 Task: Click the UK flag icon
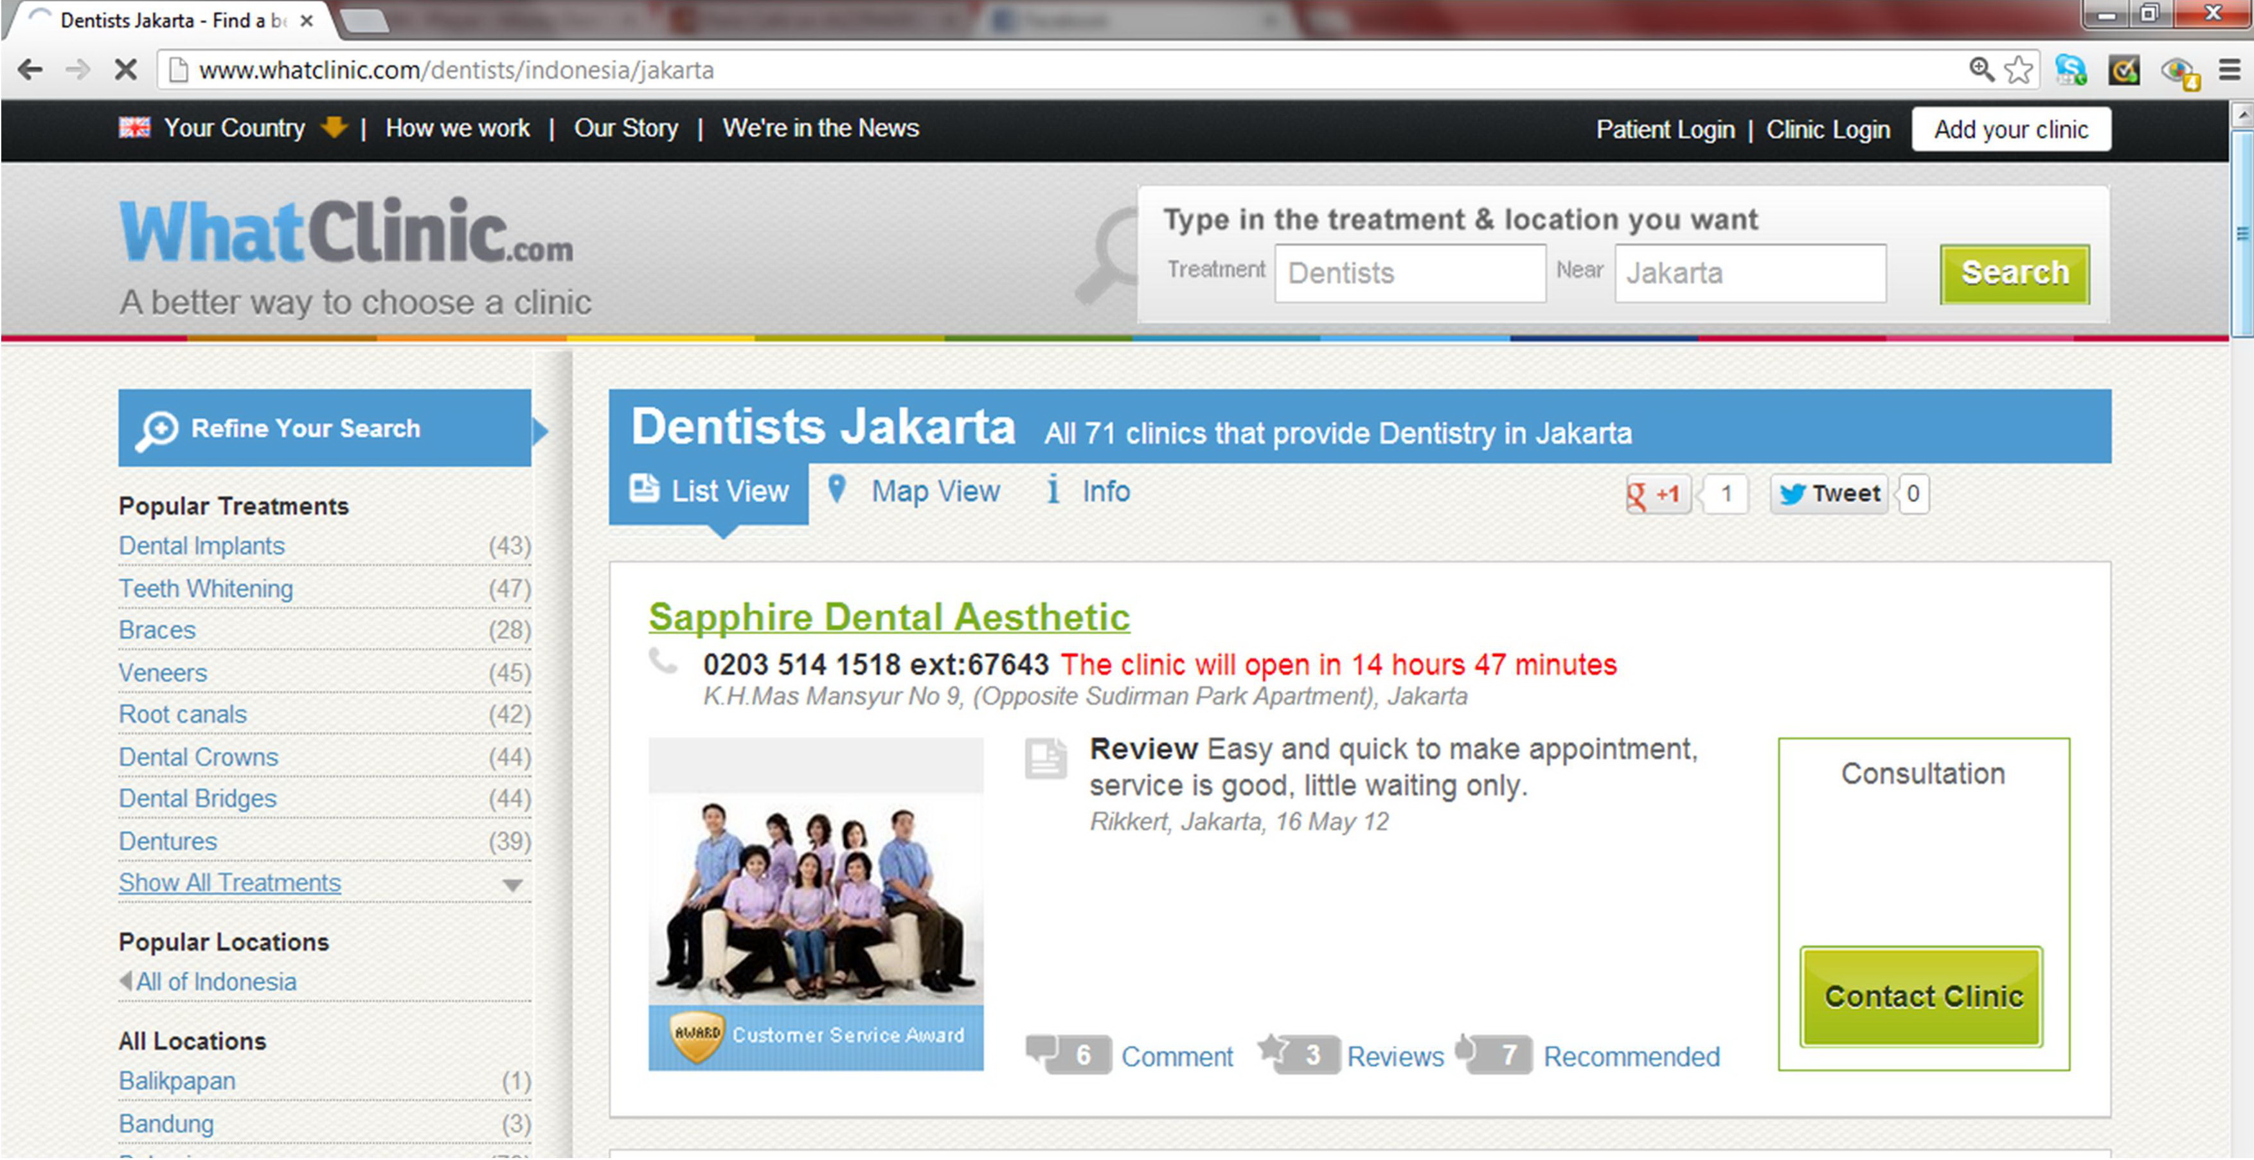click(135, 128)
